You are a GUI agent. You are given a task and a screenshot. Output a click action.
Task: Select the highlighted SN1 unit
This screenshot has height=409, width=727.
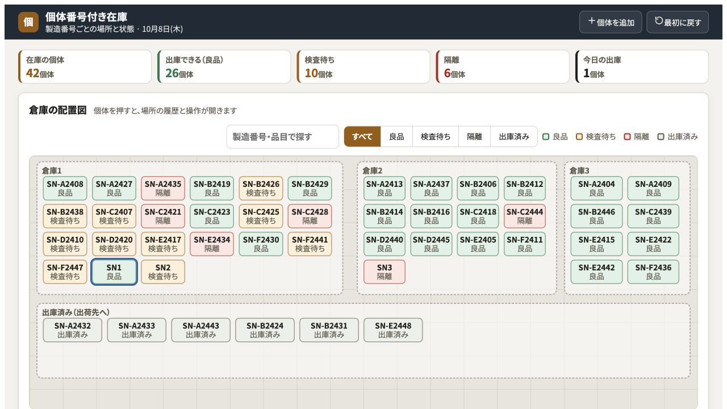tap(114, 272)
